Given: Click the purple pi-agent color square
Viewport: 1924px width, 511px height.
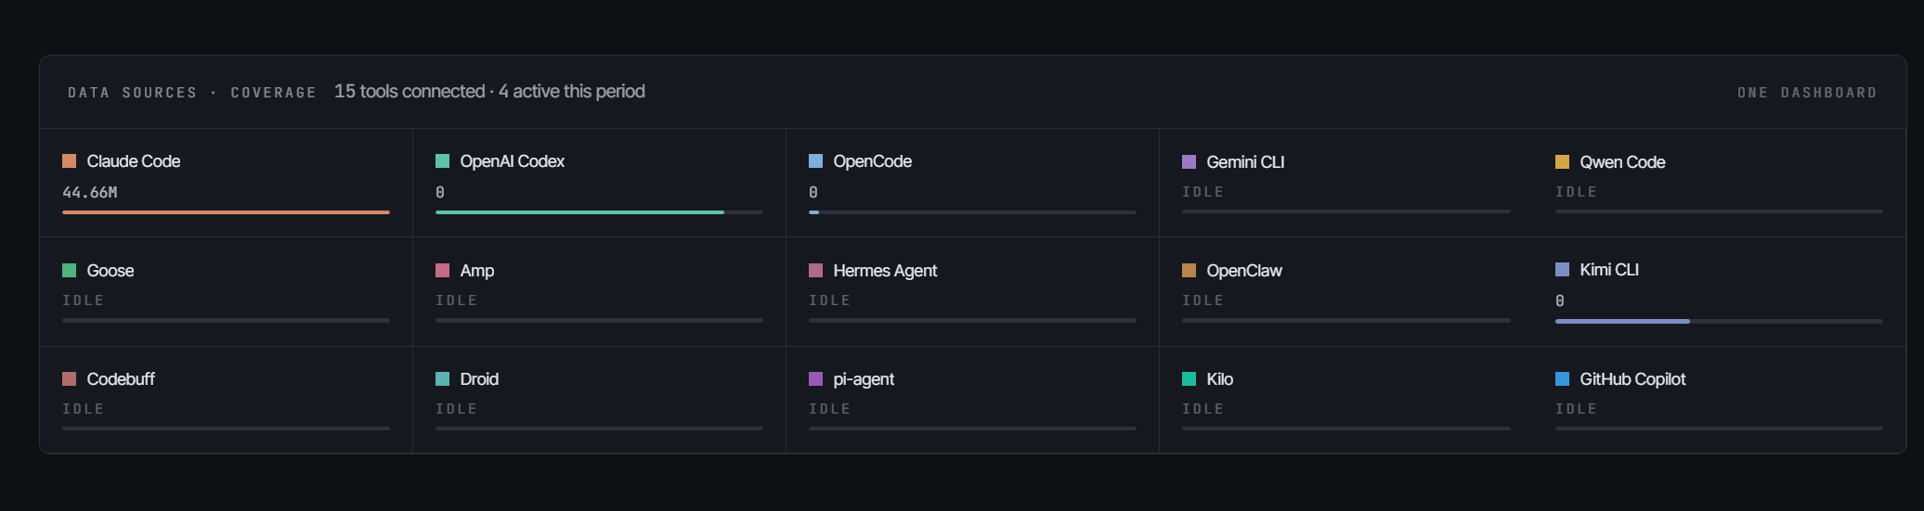Looking at the screenshot, I should click(815, 379).
